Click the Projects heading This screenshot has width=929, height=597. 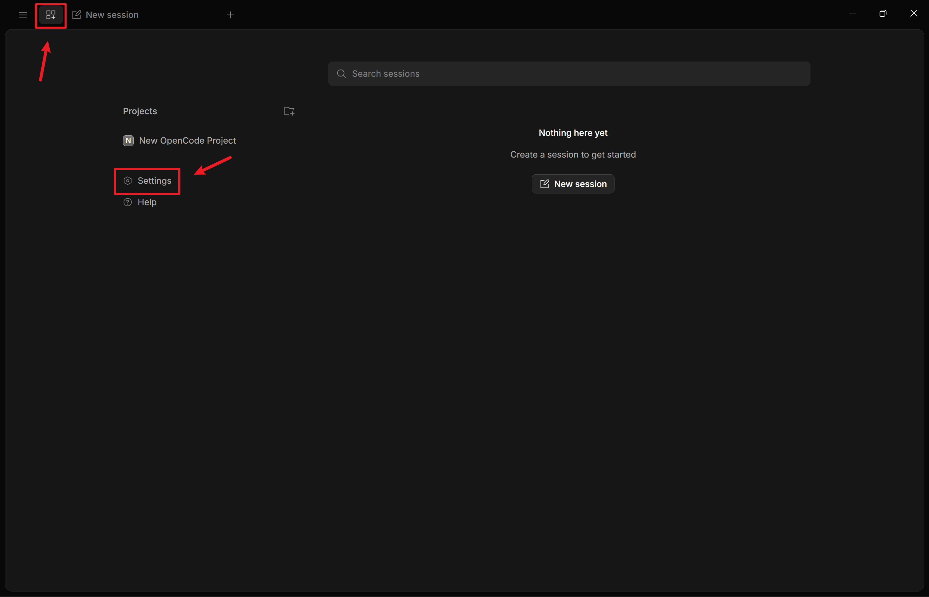click(140, 111)
